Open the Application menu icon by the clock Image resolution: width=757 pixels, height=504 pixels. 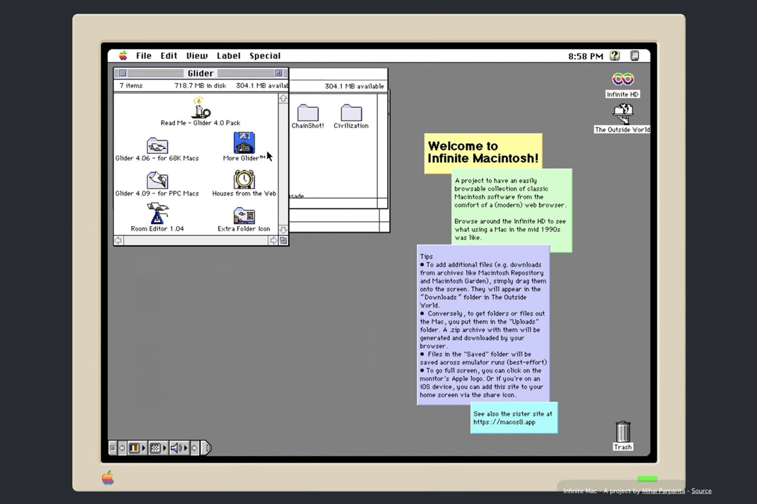coord(635,56)
